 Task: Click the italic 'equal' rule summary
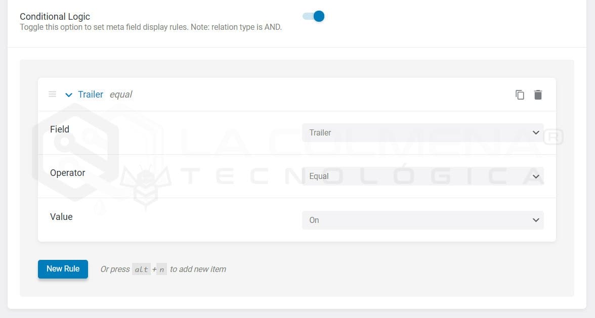click(x=121, y=95)
